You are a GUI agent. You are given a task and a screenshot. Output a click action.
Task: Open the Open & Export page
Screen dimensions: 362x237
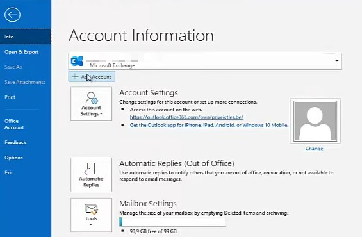22,52
